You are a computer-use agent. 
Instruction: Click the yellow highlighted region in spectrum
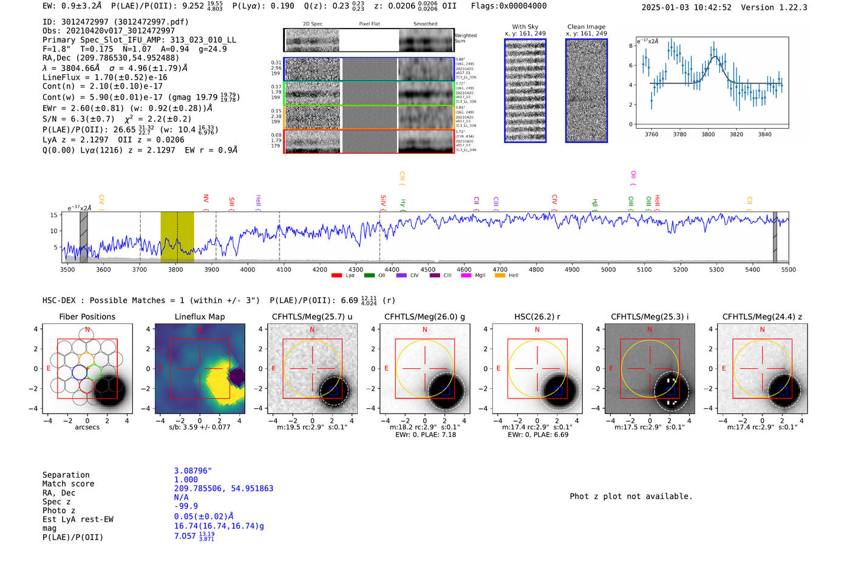(x=177, y=237)
